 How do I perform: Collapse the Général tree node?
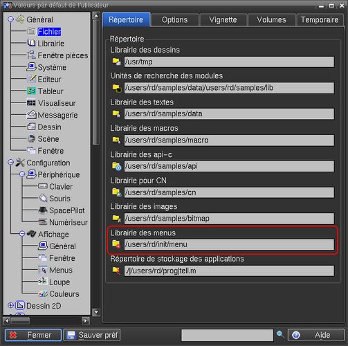(x=10, y=19)
